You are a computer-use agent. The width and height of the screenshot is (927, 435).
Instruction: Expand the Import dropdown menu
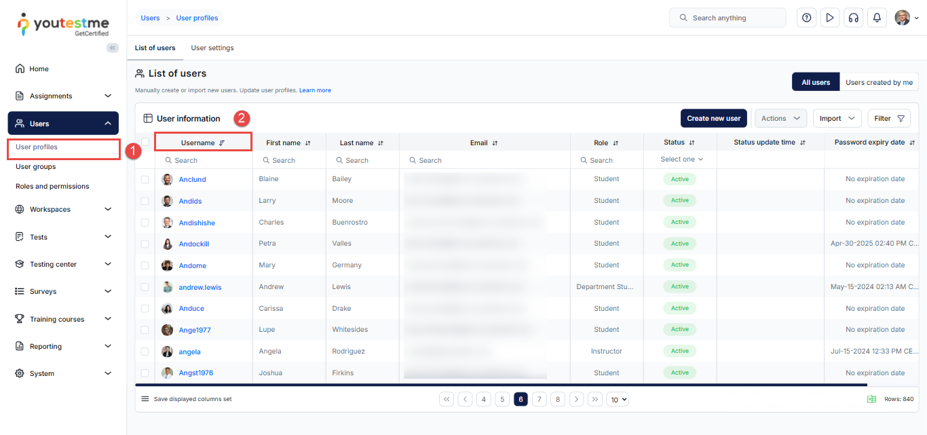837,118
